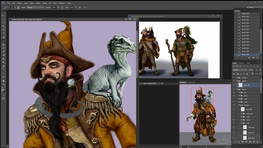Collapse the beard group
This screenshot has height=148, width=263.
pos(237,89)
